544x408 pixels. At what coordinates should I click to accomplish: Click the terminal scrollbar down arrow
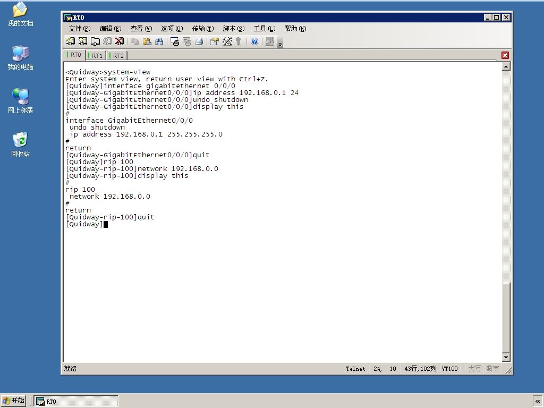pos(506,357)
